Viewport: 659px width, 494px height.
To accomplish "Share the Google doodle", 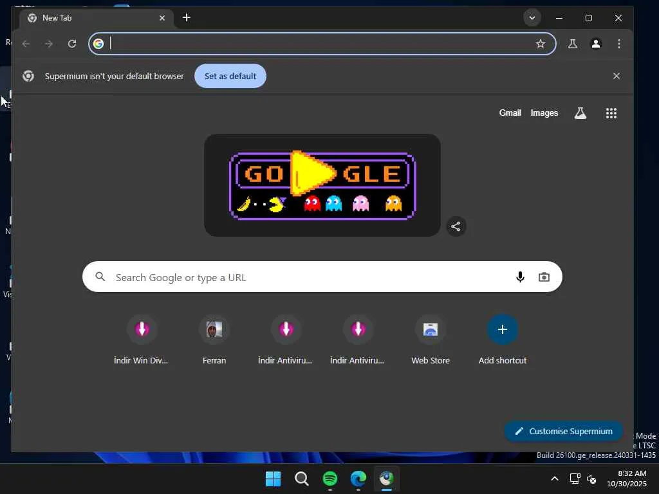I will (x=456, y=226).
